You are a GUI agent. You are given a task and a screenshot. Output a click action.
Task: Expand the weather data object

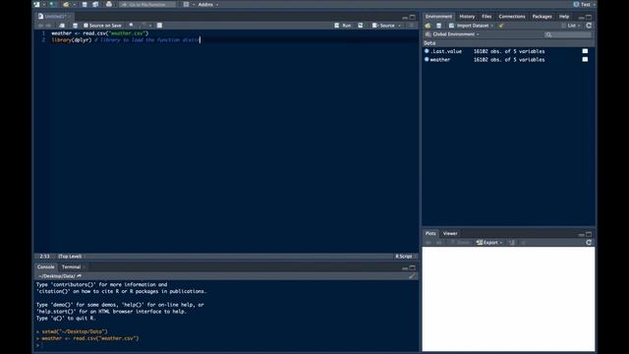point(427,59)
